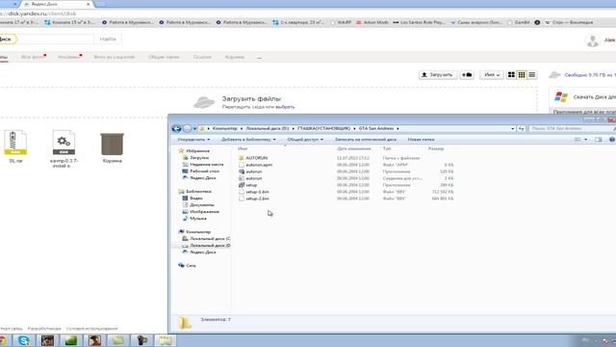This screenshot has height=347, width=616.
Task: Click the Yandex Disk search input field
Action: click(55, 39)
